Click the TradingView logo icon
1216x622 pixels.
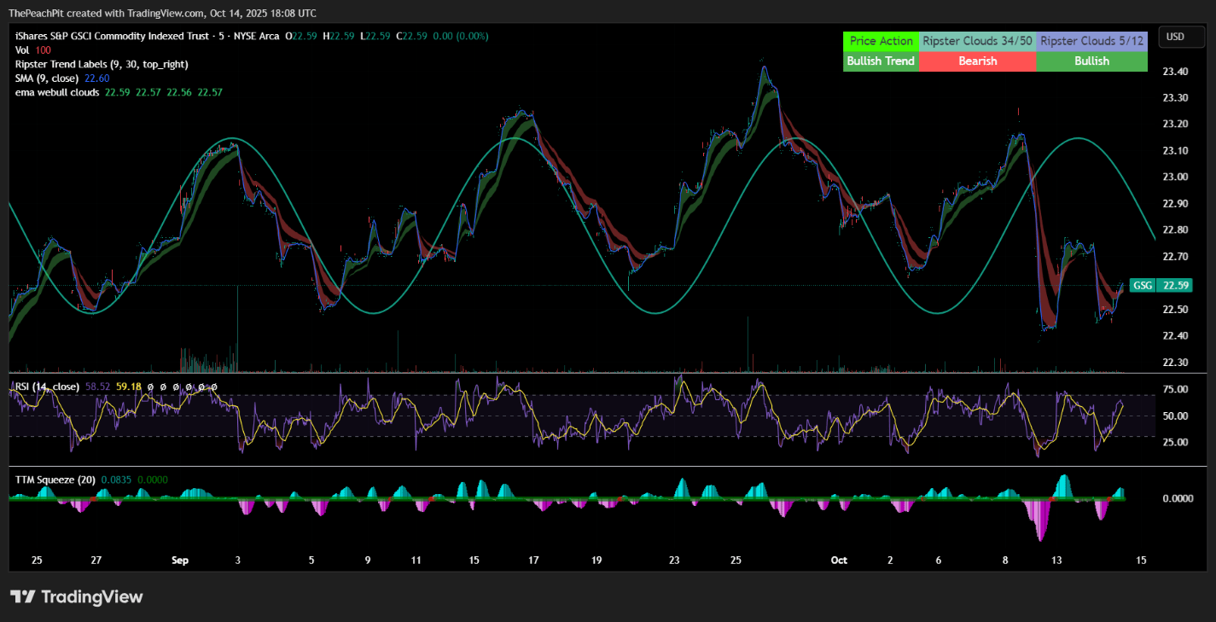coord(23,596)
